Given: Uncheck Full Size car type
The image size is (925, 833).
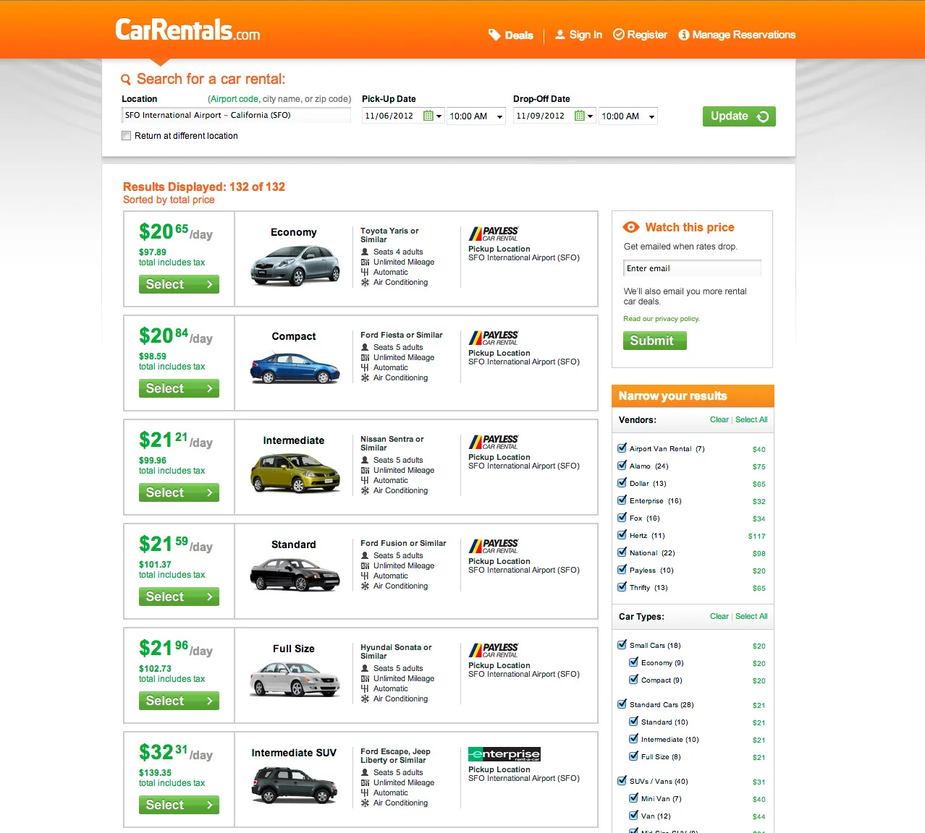Looking at the screenshot, I should coord(633,756).
